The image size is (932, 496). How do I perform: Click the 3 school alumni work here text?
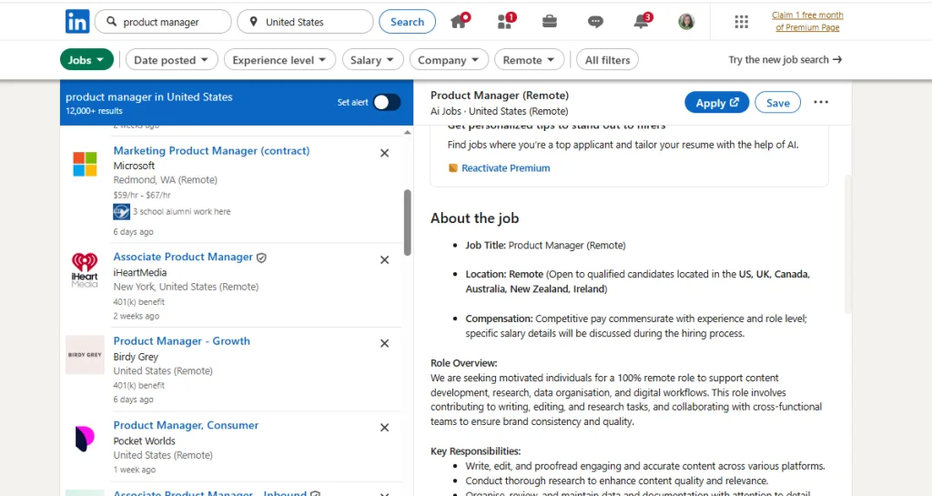182,211
